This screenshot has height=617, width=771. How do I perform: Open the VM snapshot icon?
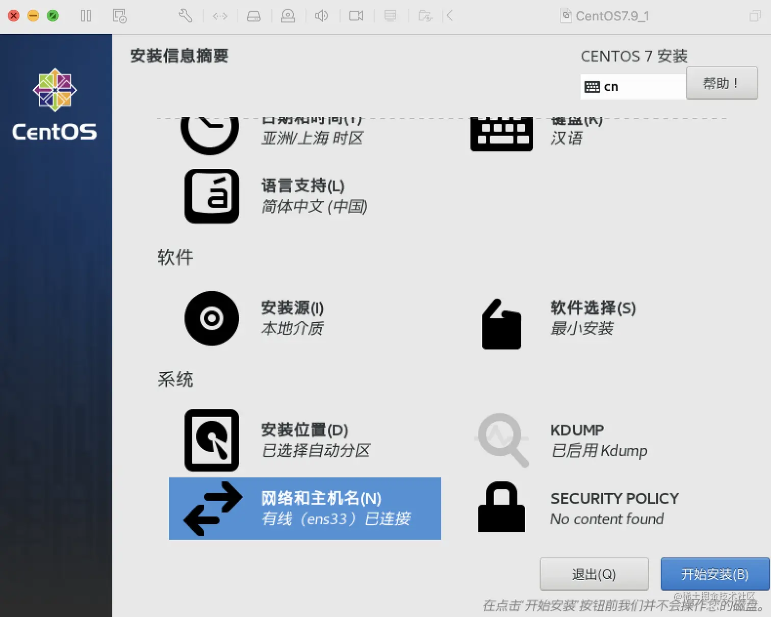120,16
